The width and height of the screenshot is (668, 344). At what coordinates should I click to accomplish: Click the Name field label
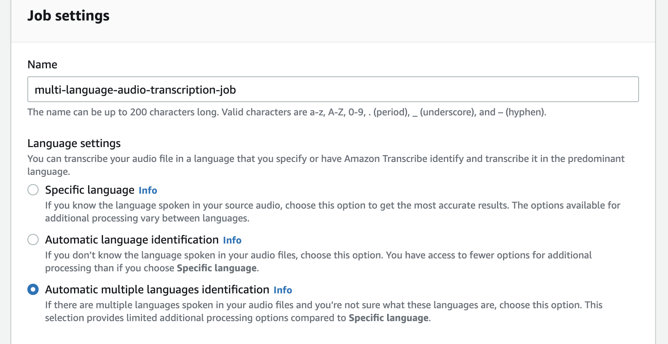[42, 65]
